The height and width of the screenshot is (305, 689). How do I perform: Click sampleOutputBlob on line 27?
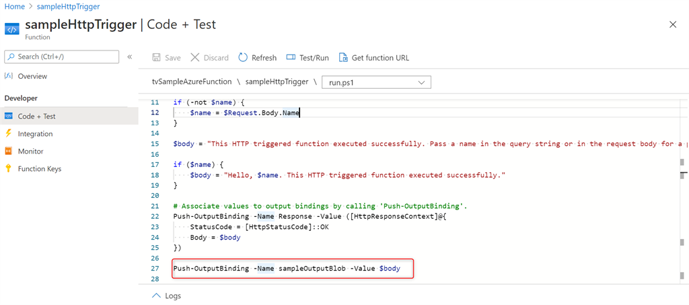tap(312, 268)
